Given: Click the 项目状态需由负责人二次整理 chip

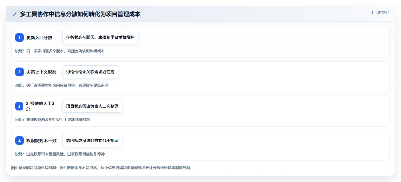Looking at the screenshot, I should (x=92, y=106).
